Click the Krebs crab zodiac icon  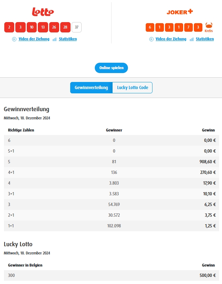(208, 26)
